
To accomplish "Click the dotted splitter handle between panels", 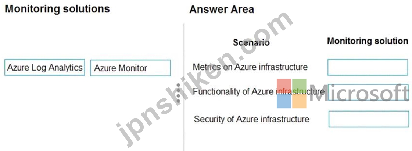I will (x=178, y=93).
